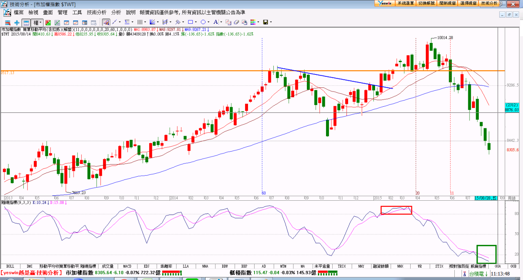Click the 開新視窗 button
523x280 pixels.
tap(448, 3)
